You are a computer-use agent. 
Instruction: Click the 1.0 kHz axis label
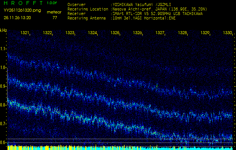3,67
